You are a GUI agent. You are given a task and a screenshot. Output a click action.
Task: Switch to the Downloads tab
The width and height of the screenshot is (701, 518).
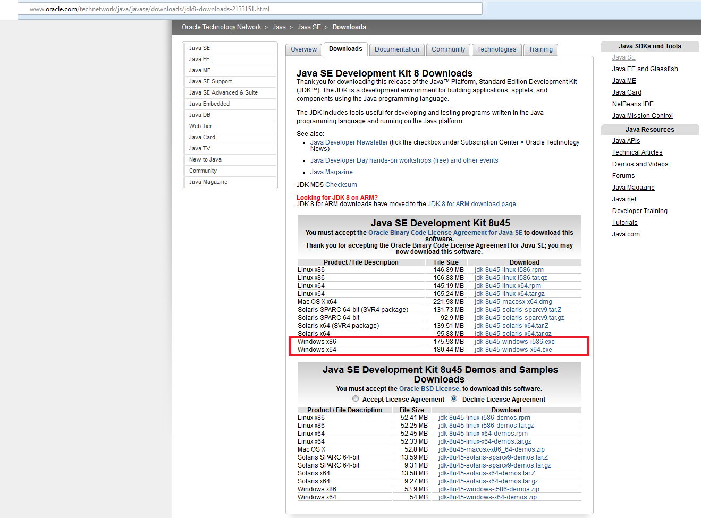coord(345,49)
